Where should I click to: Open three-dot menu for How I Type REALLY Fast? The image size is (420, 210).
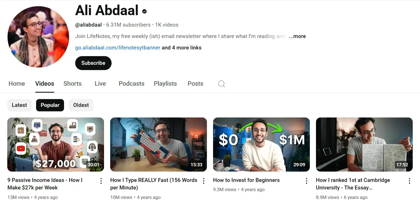click(x=204, y=181)
